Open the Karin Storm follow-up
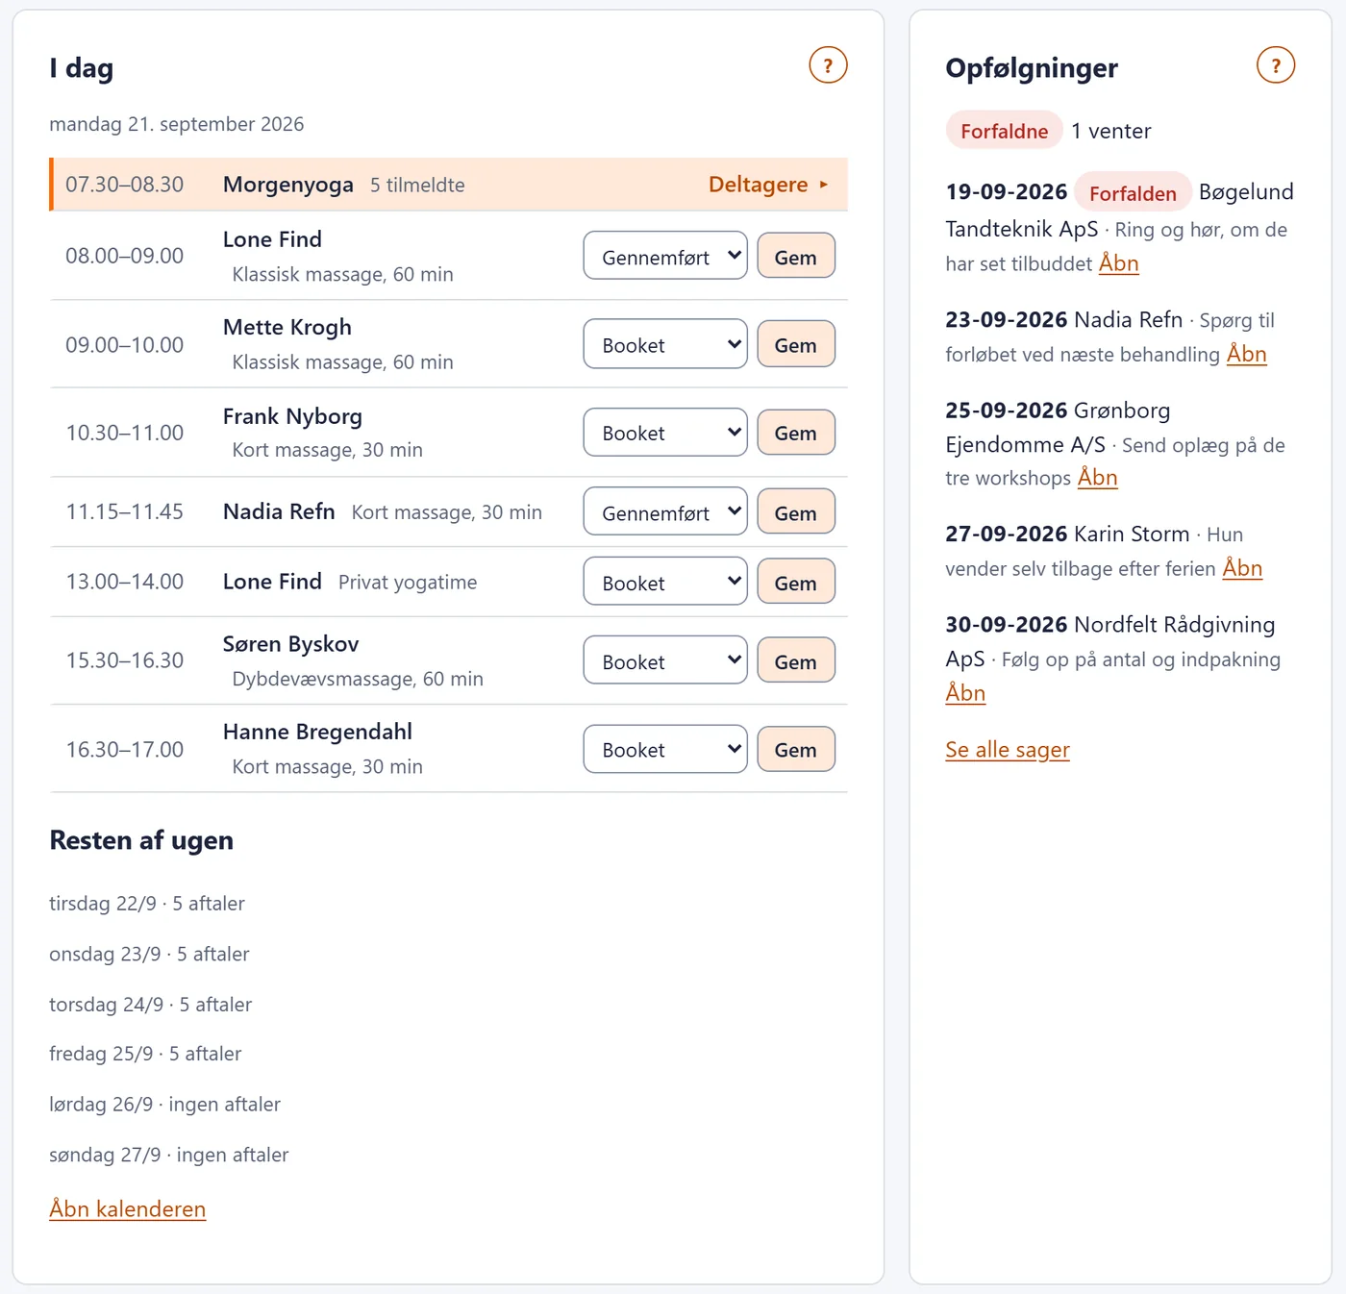The width and height of the screenshot is (1346, 1294). click(x=1242, y=568)
